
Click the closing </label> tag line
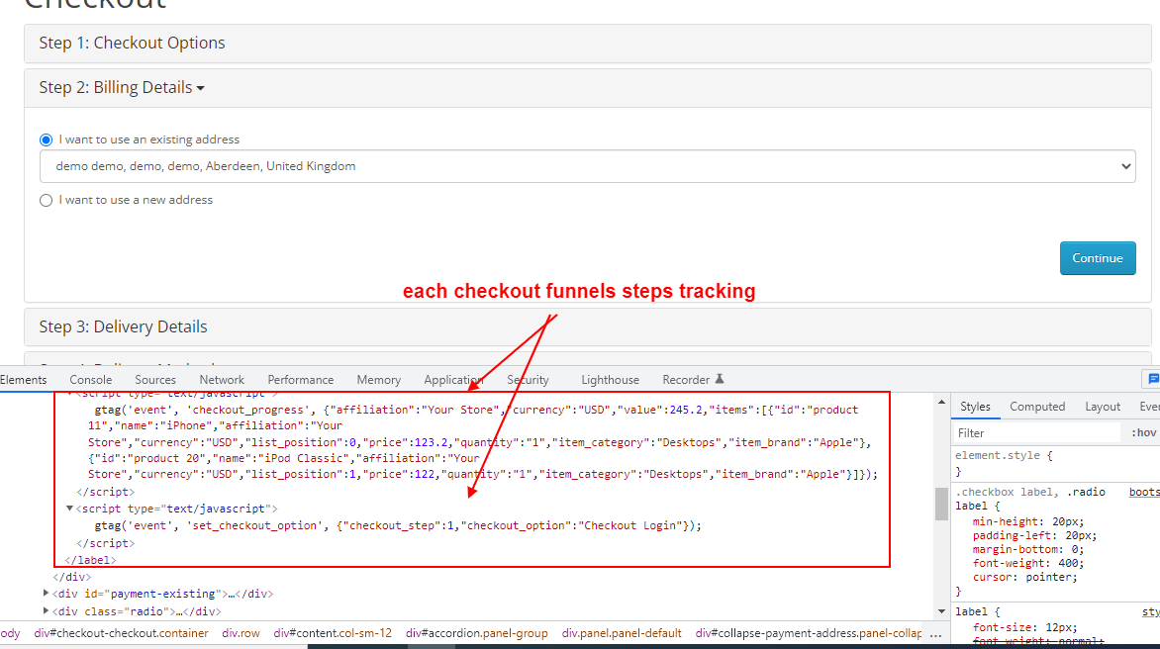click(x=90, y=560)
